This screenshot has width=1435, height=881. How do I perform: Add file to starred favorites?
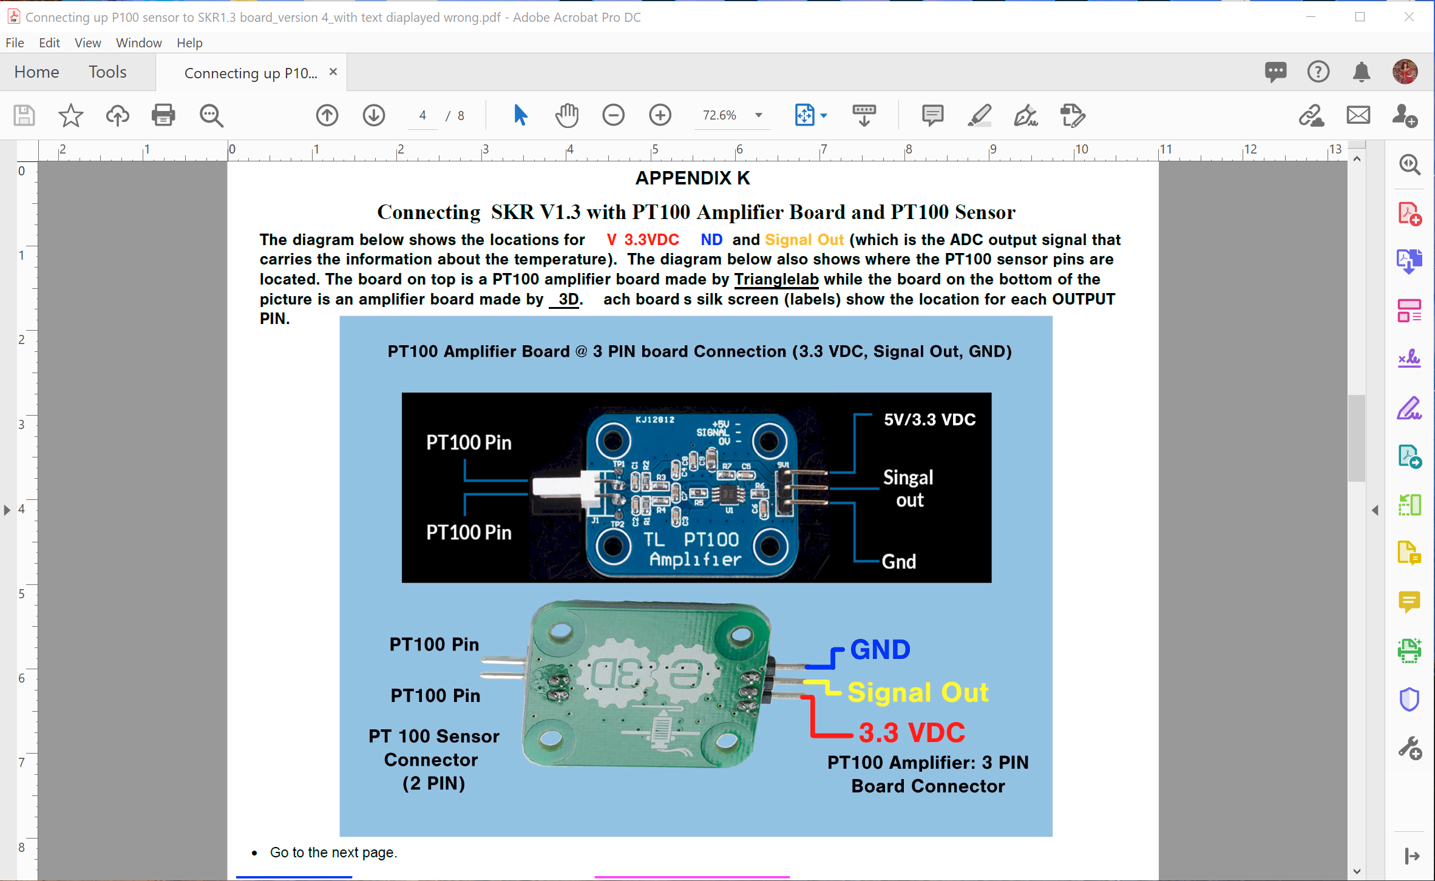pyautogui.click(x=70, y=115)
